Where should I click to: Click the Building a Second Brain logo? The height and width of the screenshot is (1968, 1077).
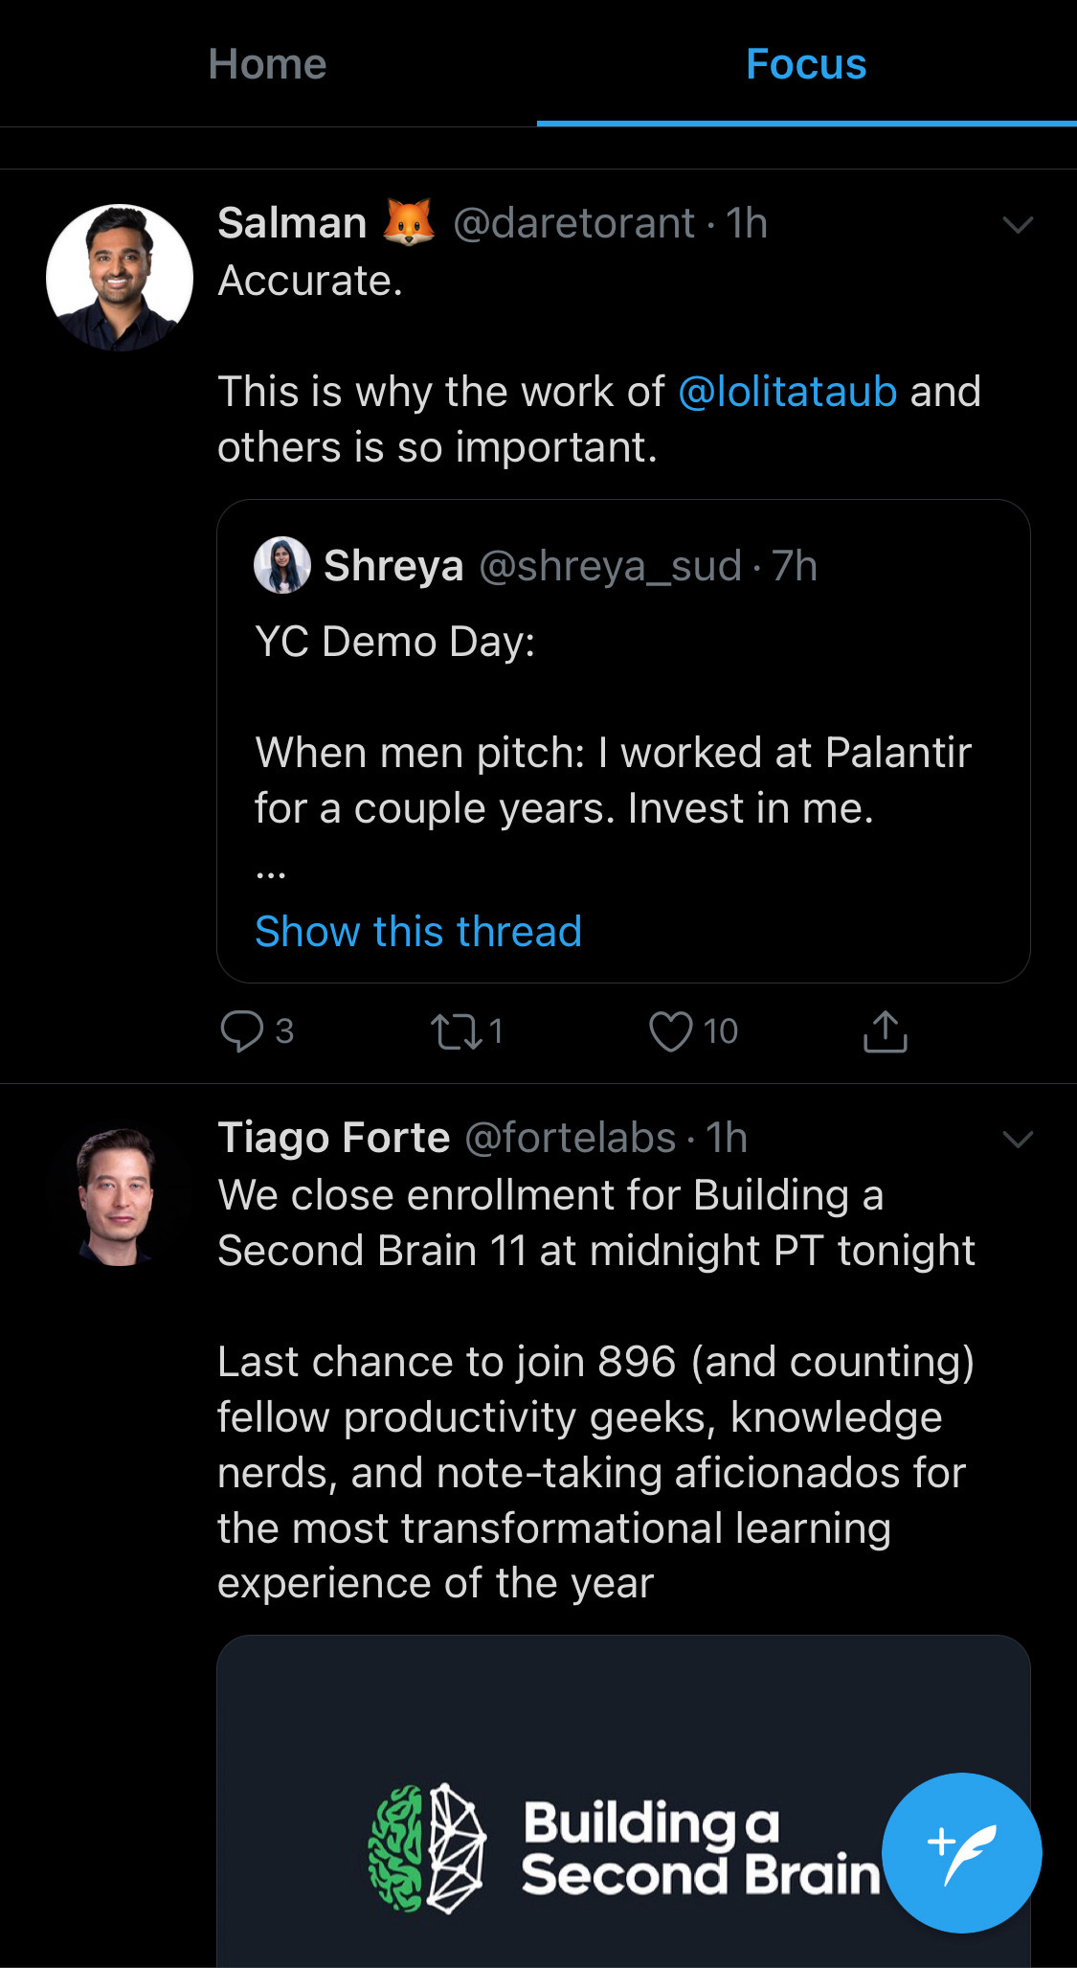coord(427,1848)
